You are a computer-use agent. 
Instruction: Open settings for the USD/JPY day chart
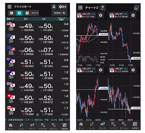pyautogui.click(x=100, y=70)
